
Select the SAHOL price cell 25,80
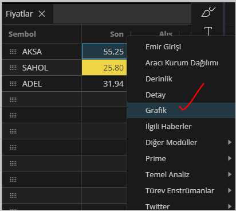[x=104, y=68]
